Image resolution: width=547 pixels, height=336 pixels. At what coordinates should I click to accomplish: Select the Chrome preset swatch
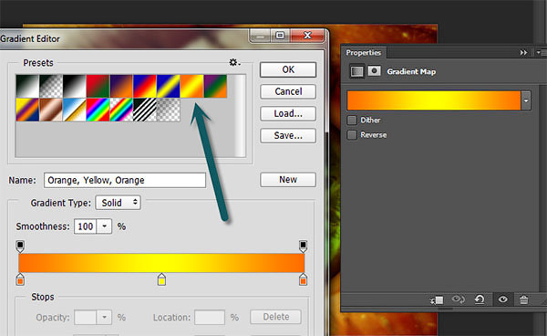point(75,110)
